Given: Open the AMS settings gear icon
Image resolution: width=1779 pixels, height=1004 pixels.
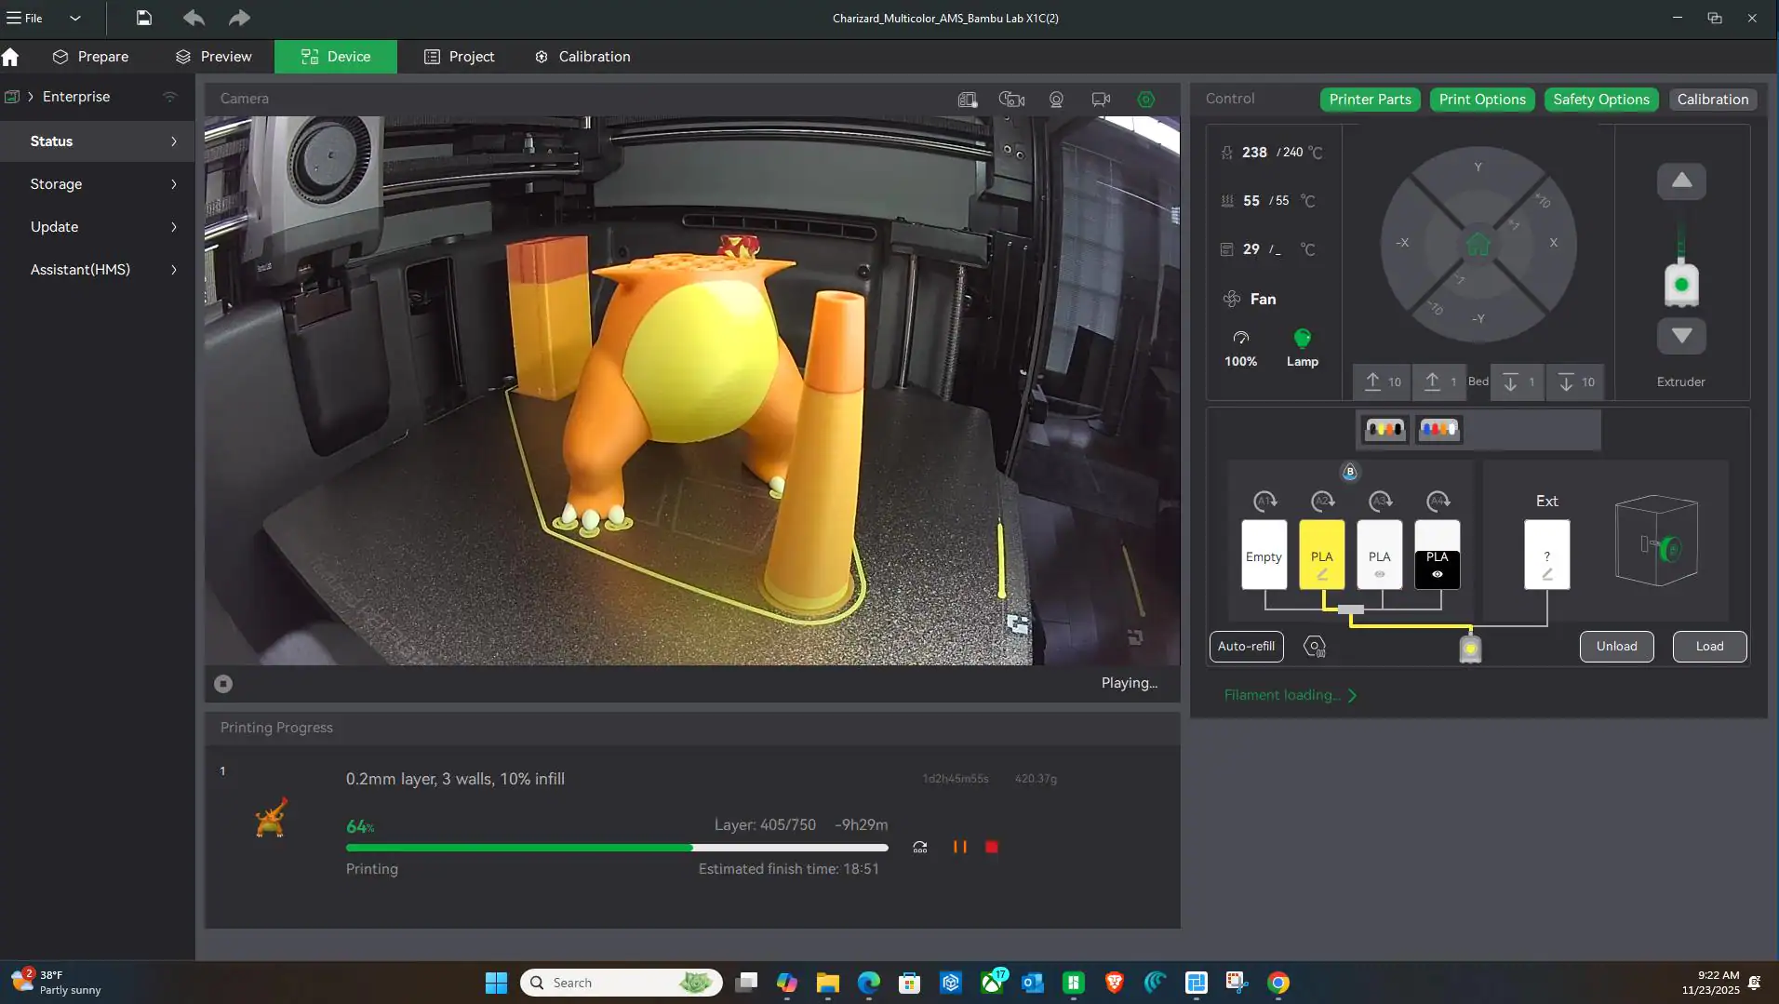Looking at the screenshot, I should pos(1314,647).
